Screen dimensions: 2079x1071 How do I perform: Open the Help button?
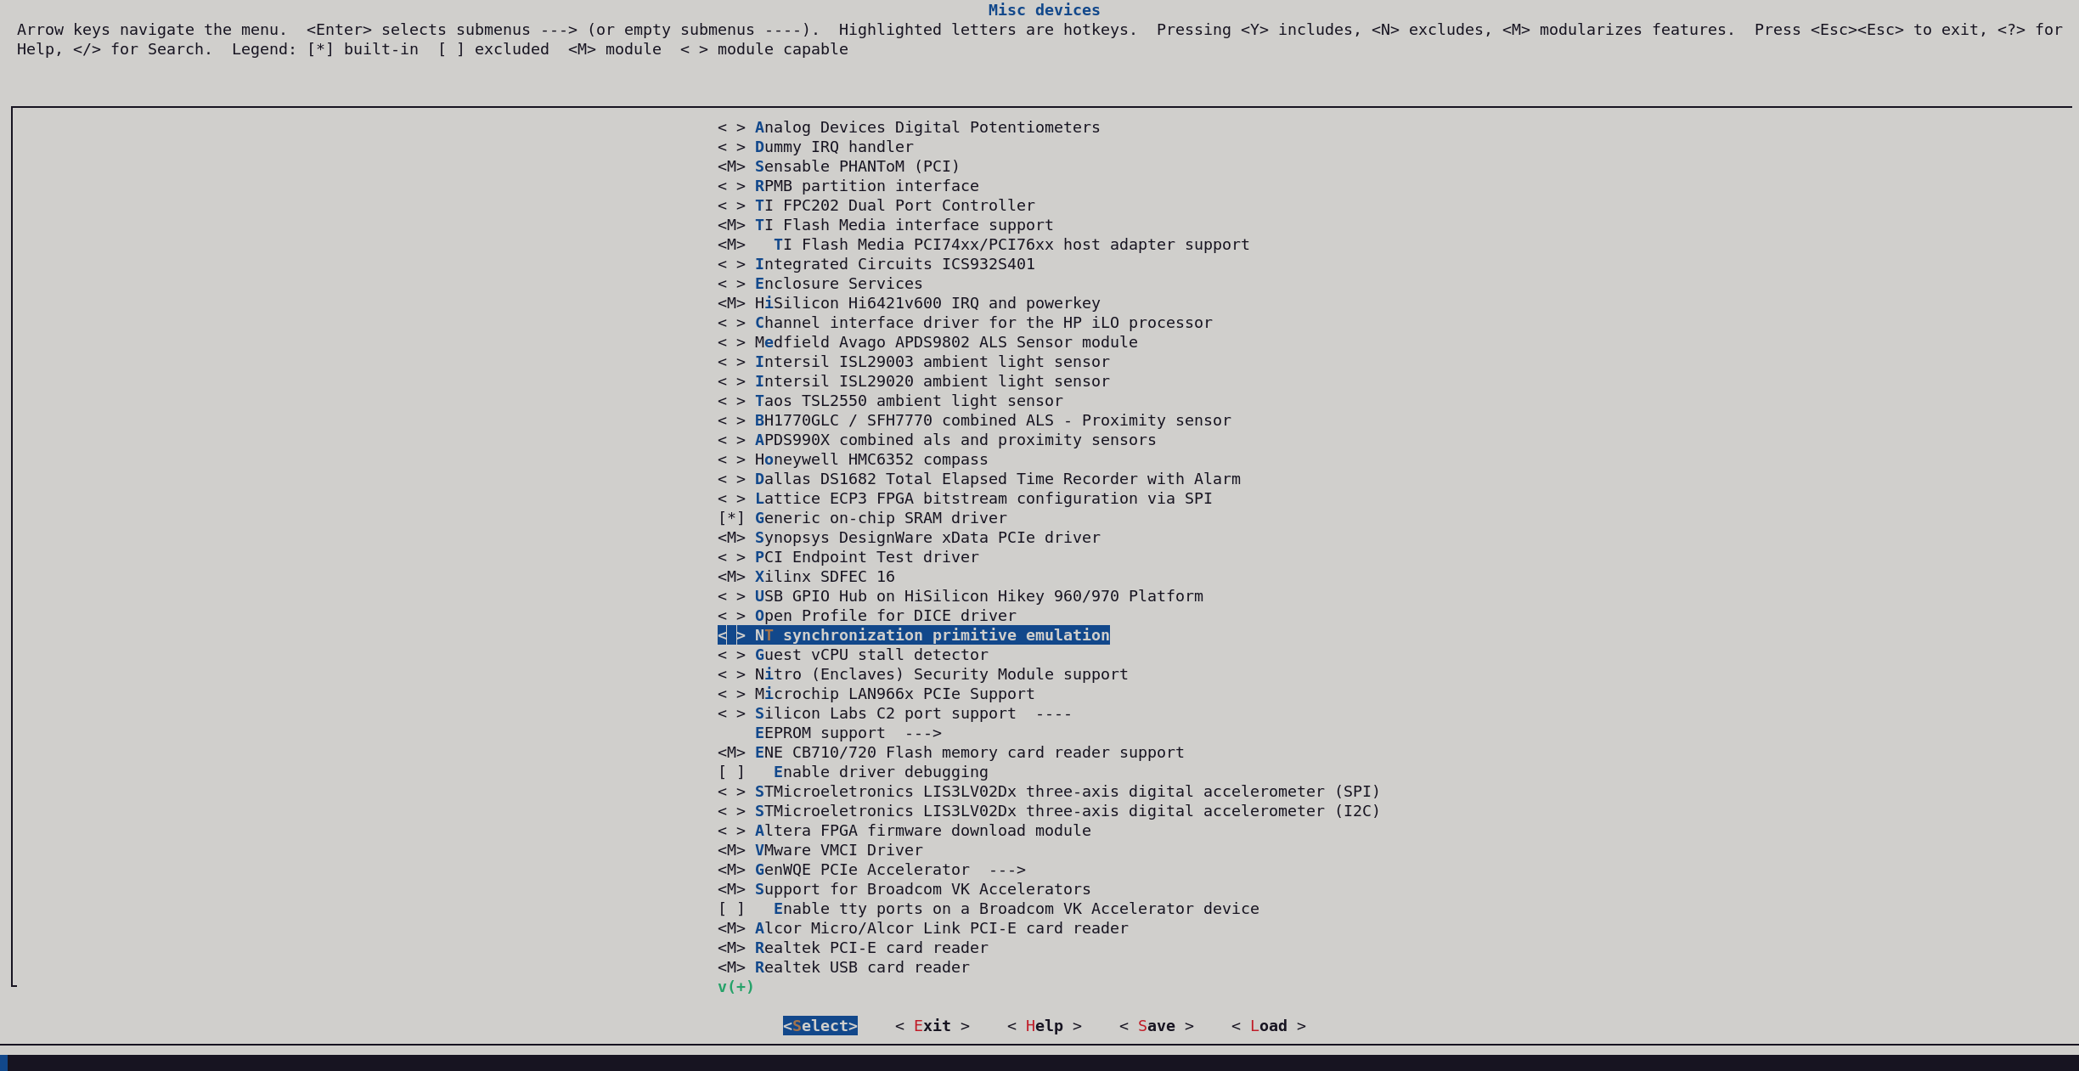1044,1026
